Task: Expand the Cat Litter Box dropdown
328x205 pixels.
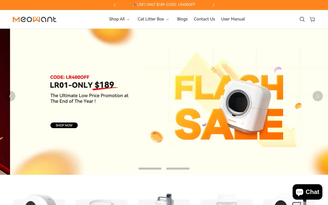Action: pos(153,19)
